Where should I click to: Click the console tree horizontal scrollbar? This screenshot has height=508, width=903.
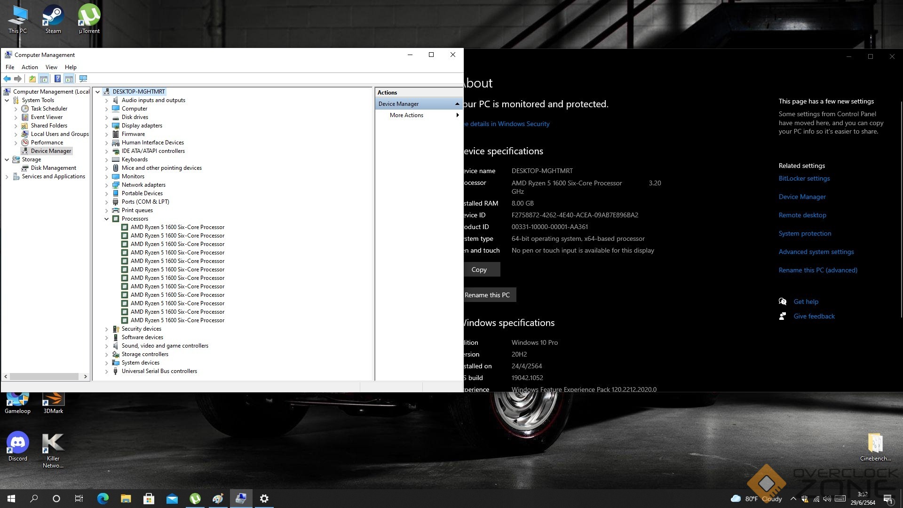coord(45,376)
